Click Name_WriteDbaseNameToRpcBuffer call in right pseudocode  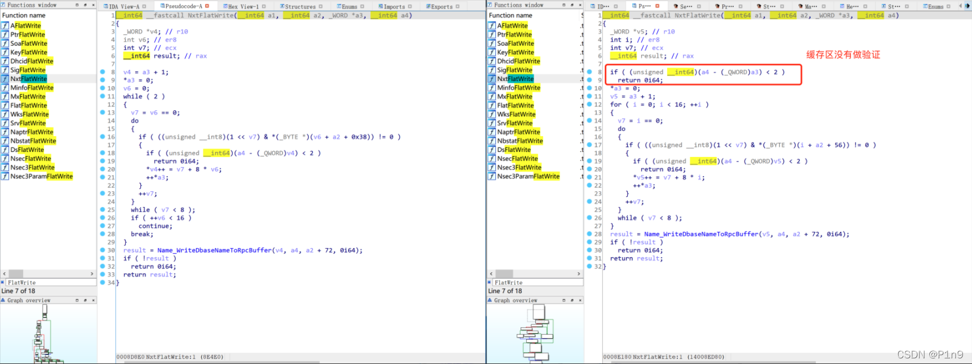coord(701,234)
